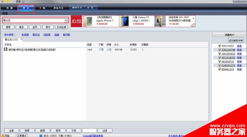Filter results by 程序

tap(58, 131)
